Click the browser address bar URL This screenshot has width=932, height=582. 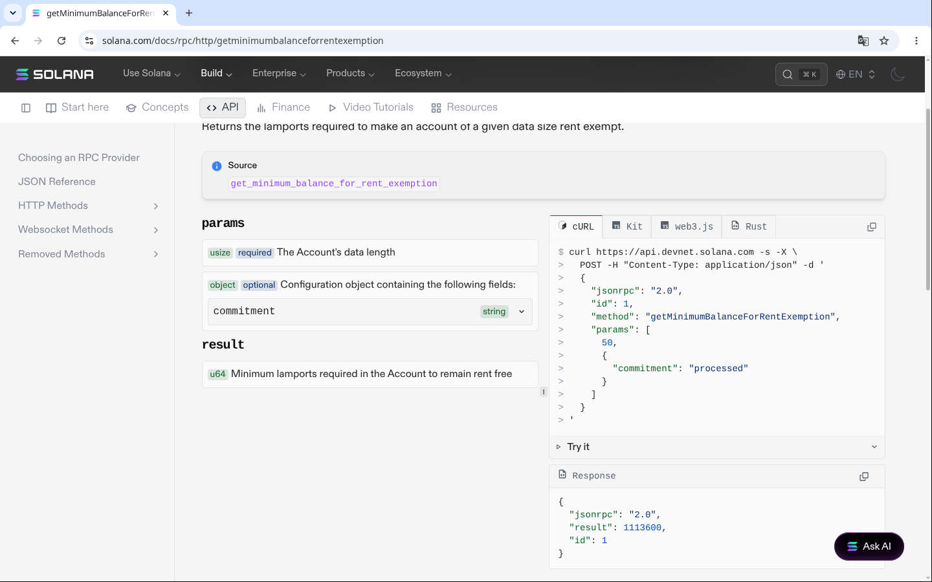point(243,41)
